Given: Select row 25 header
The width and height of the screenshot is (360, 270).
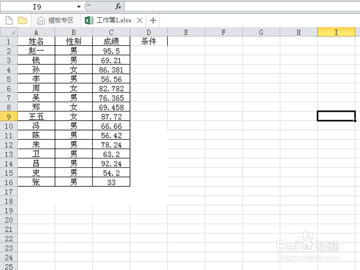Looking at the screenshot, I should (9, 266).
